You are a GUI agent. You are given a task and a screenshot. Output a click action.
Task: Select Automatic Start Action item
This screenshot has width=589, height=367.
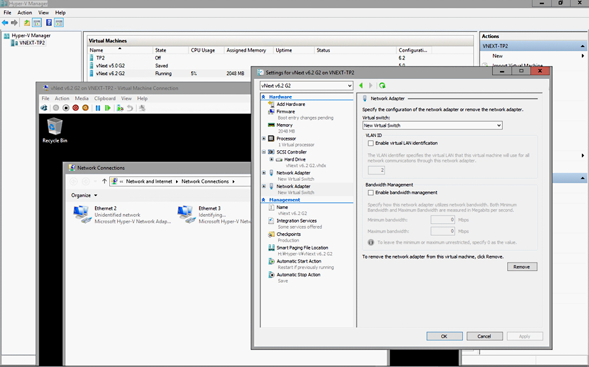(298, 261)
